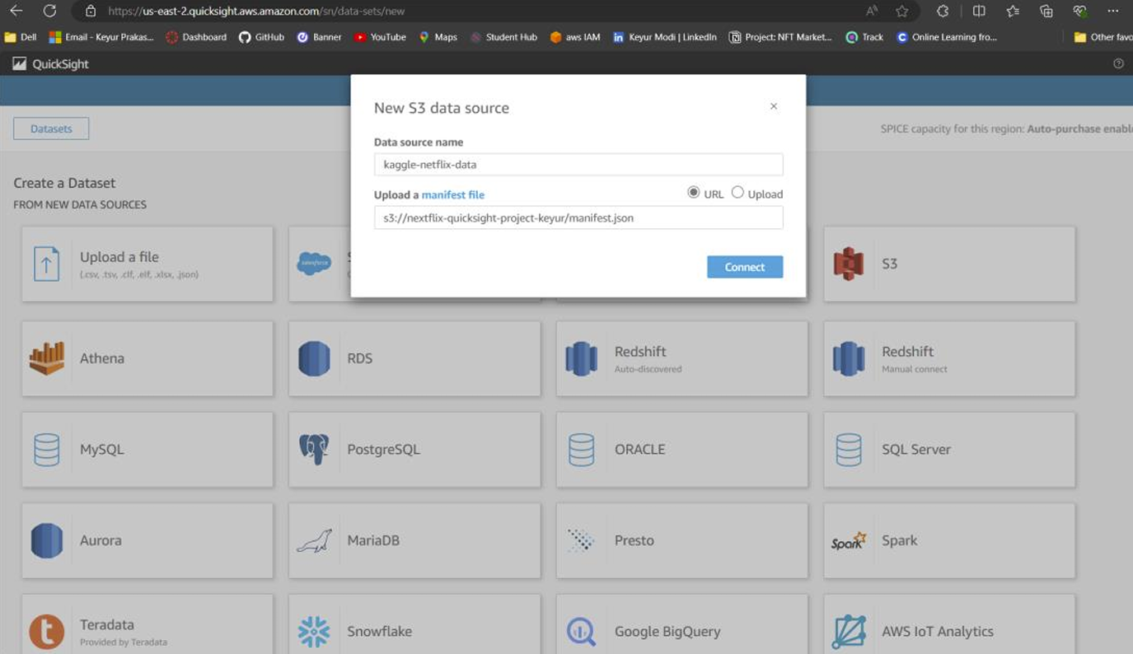The width and height of the screenshot is (1133, 654).
Task: Select the Athena data source icon
Action: pos(47,358)
